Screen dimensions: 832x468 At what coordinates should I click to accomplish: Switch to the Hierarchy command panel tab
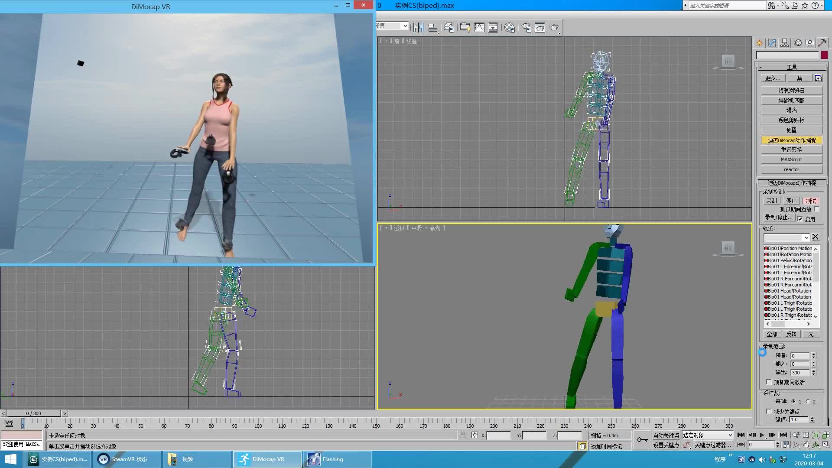[784, 42]
